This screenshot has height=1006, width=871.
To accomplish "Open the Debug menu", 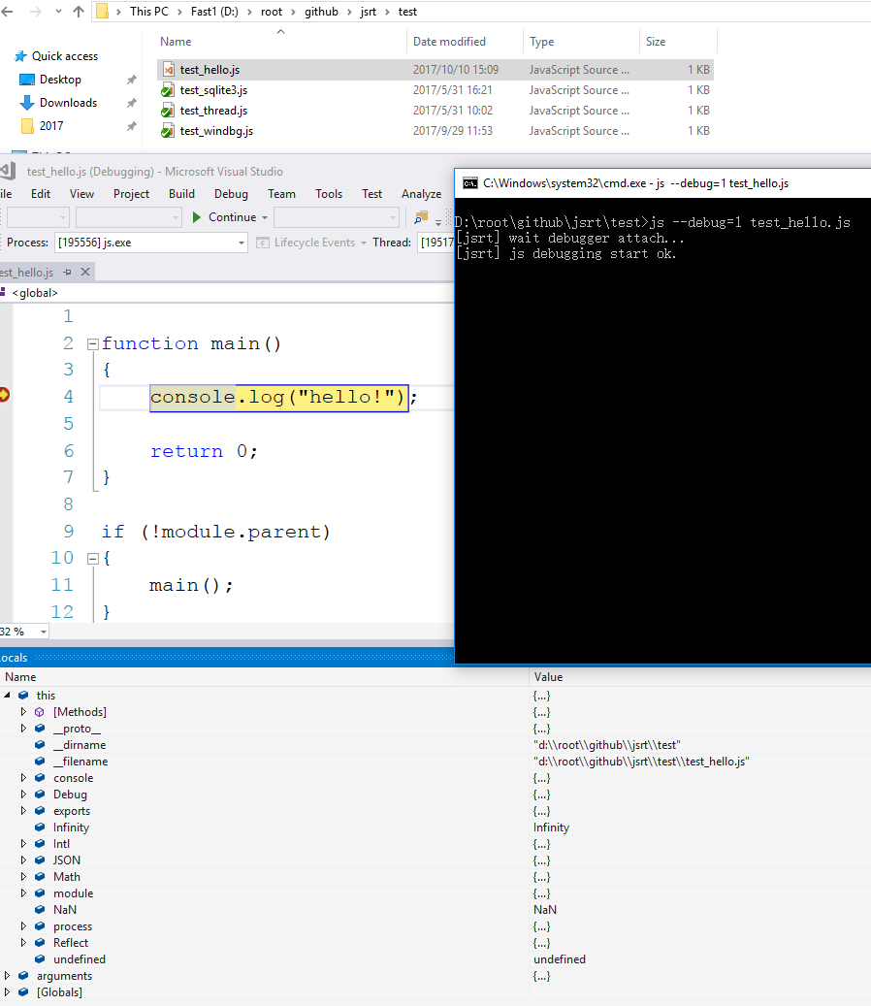I will coord(231,194).
